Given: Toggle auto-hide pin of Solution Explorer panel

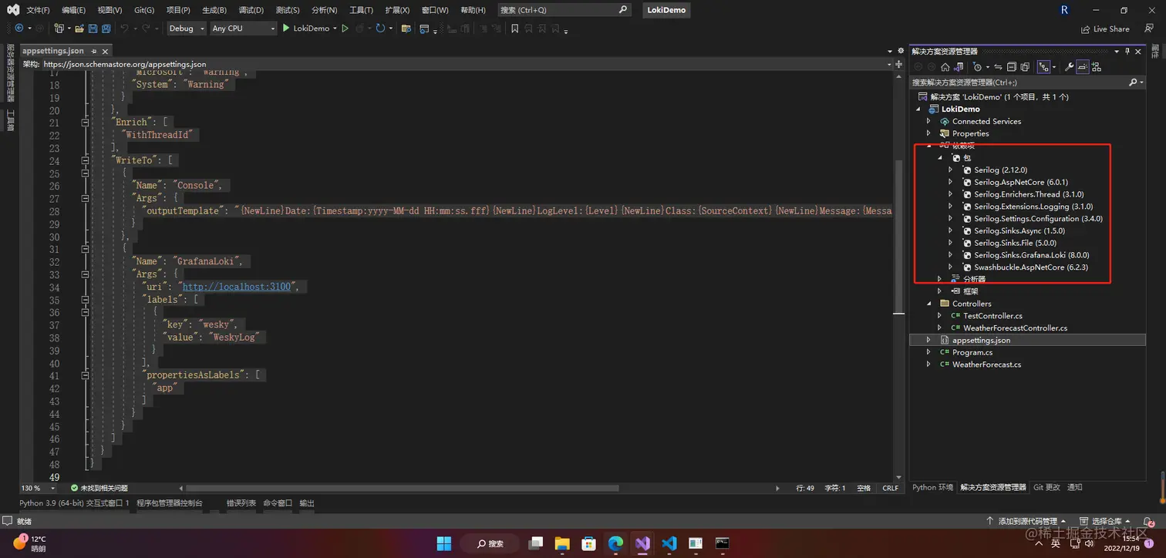Looking at the screenshot, I should point(1127,51).
